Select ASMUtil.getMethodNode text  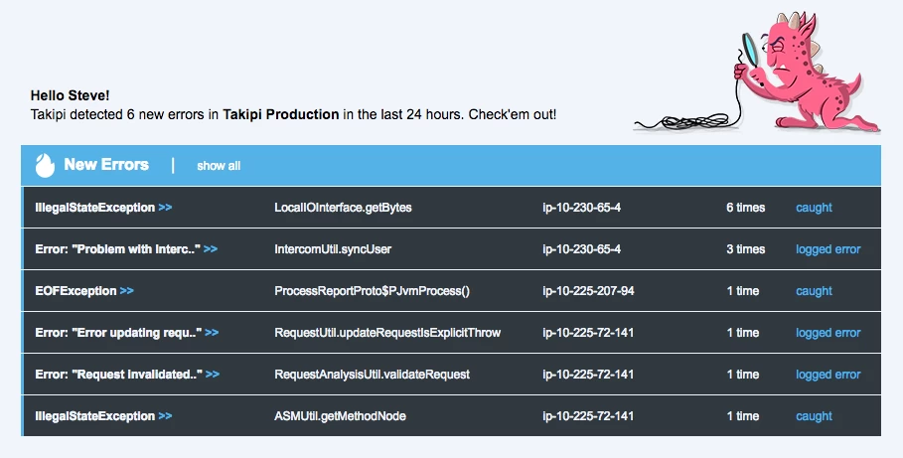[x=340, y=416]
